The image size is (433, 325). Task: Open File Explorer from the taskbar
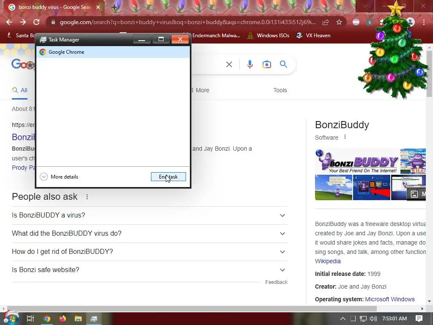tap(78, 319)
